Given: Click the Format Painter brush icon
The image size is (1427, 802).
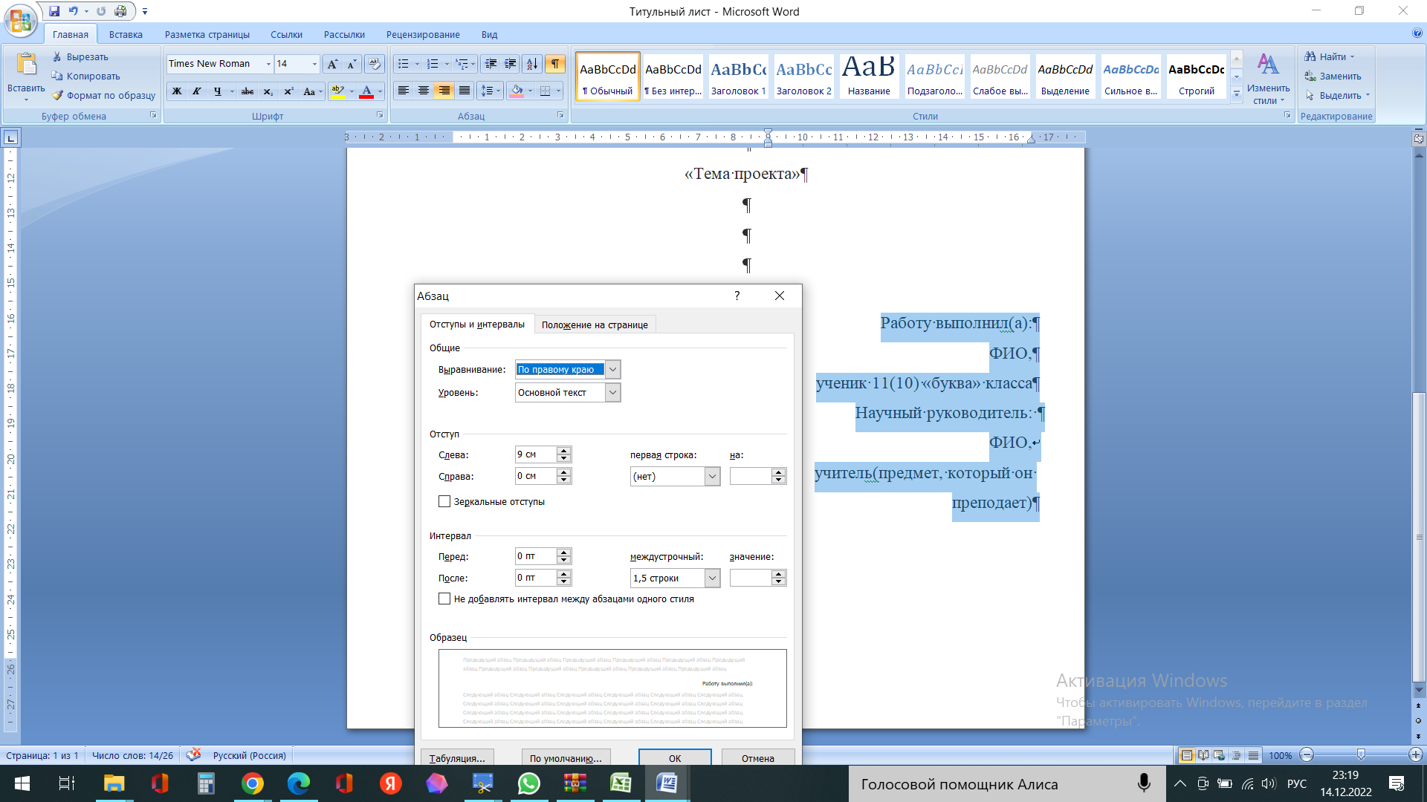Looking at the screenshot, I should click(x=57, y=95).
